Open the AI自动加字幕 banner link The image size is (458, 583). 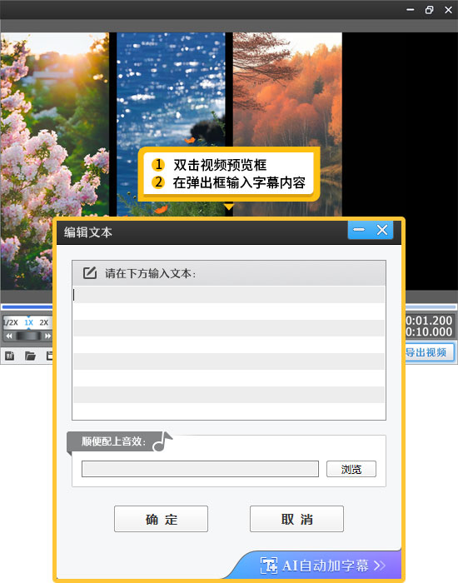tap(322, 566)
